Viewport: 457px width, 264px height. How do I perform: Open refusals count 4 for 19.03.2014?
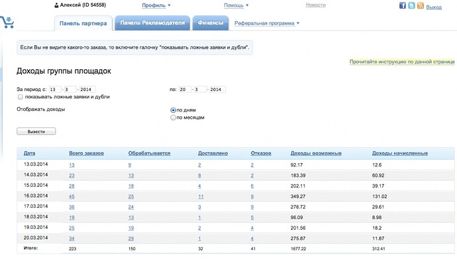(252, 228)
